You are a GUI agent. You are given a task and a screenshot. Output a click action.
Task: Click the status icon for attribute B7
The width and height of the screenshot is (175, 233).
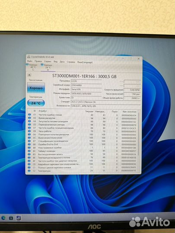click(29, 141)
